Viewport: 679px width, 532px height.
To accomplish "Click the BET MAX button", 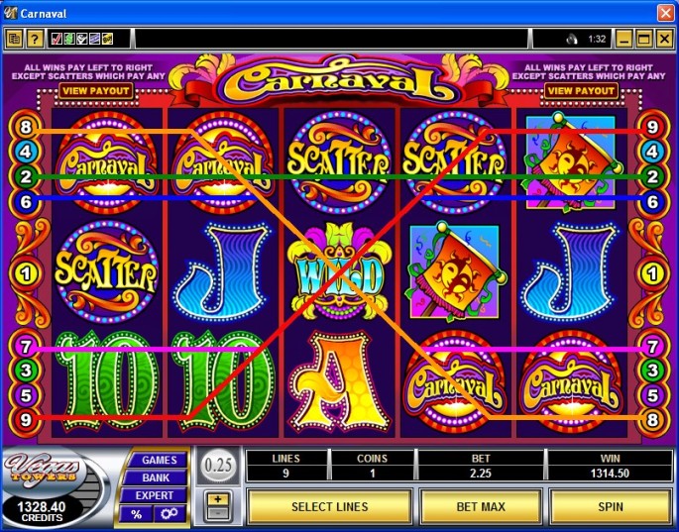I will pyautogui.click(x=481, y=506).
